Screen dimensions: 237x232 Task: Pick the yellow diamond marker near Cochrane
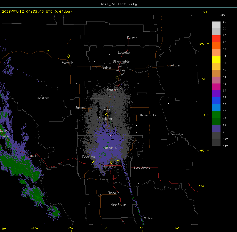pyautogui.click(x=93, y=163)
